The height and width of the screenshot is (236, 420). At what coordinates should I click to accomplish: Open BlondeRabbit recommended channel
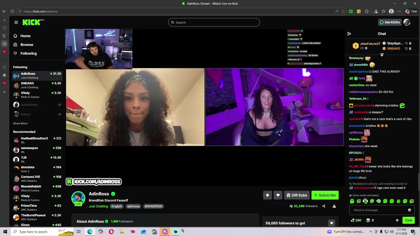(37, 188)
